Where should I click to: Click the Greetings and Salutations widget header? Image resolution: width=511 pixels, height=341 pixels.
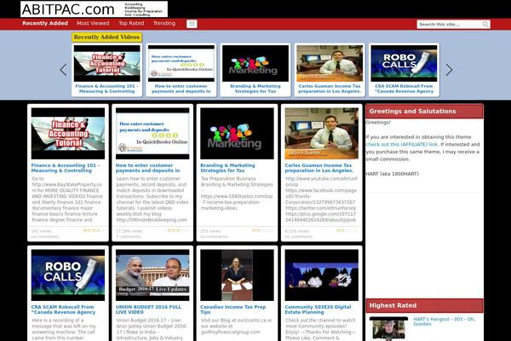point(425,112)
